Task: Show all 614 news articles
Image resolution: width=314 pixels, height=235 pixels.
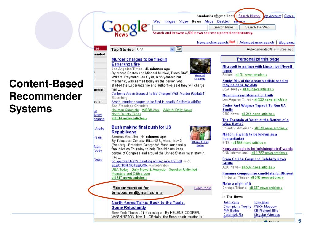Action: (x=129, y=118)
